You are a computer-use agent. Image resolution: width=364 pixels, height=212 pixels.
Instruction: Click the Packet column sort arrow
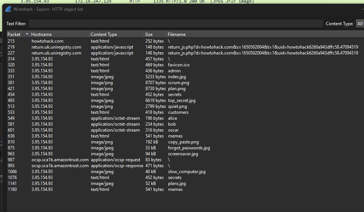coord(27,34)
